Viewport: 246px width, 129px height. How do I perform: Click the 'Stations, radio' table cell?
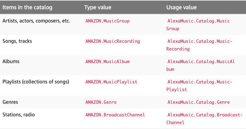[19, 115]
